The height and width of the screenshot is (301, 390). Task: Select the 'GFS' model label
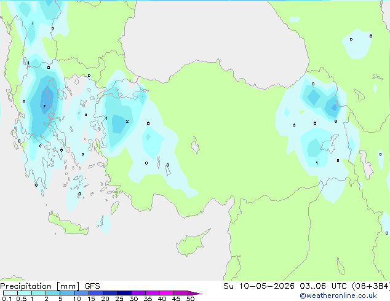pos(92,286)
